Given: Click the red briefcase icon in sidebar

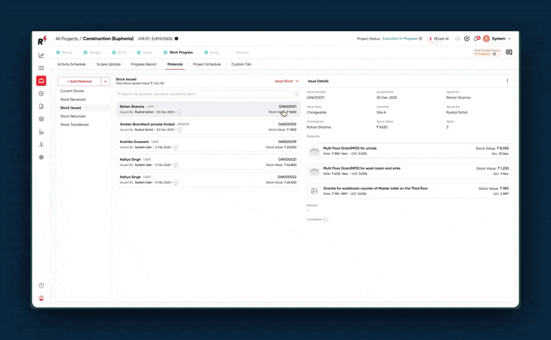Looking at the screenshot, I should [x=41, y=81].
